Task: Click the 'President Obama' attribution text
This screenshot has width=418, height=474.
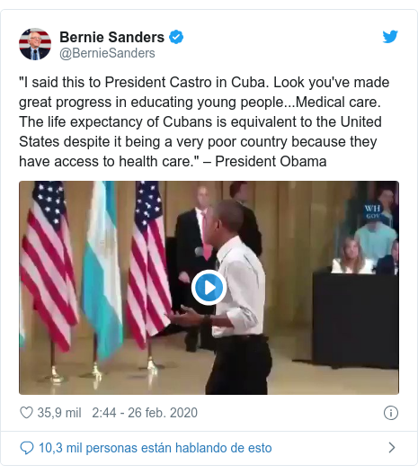Action: point(271,161)
